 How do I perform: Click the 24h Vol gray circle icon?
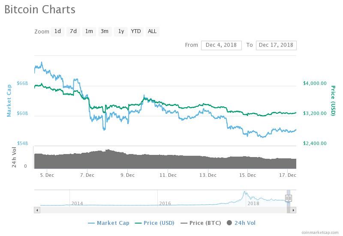[x=229, y=223]
